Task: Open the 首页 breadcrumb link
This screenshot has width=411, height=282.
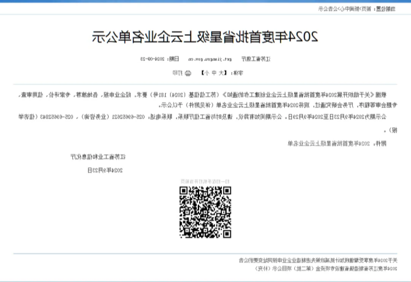Action: pos(366,9)
